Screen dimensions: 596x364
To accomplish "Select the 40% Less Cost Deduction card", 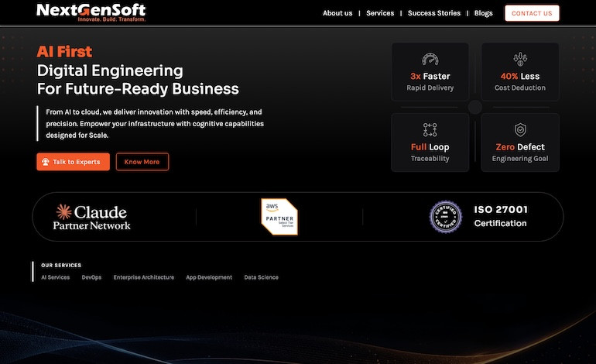I will pos(520,72).
